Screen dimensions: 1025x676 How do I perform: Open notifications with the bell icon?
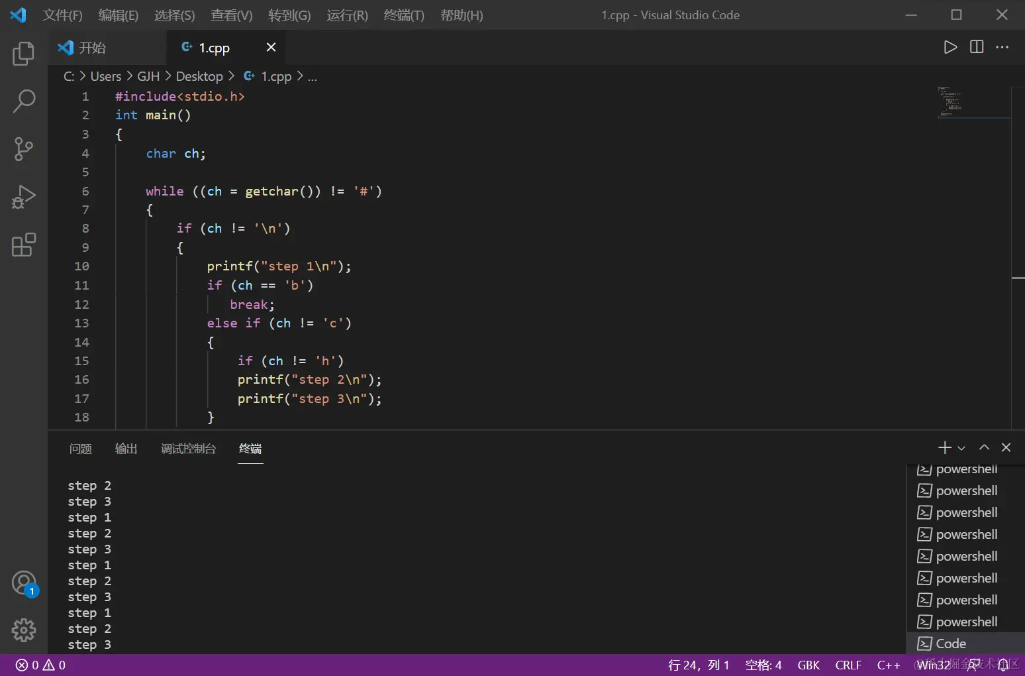[x=1003, y=665]
